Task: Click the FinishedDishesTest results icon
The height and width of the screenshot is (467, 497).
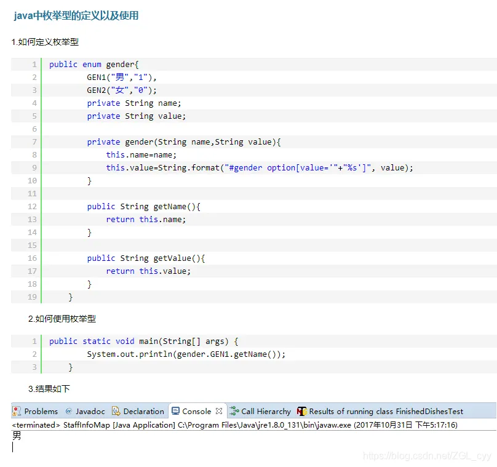Action: tap(302, 411)
